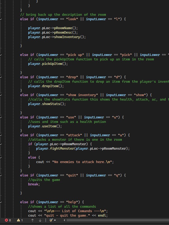Click the comment "// bring back up the decription of the room"
169x225 pixels.
[63, 15]
